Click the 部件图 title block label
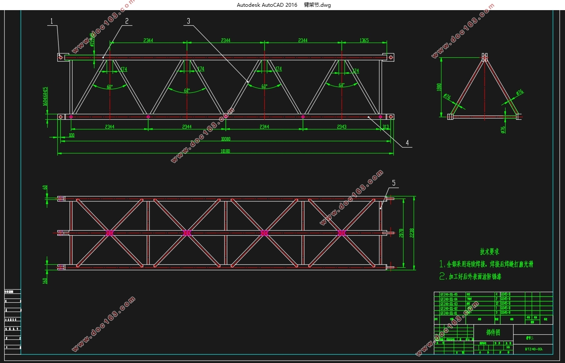 493,332
